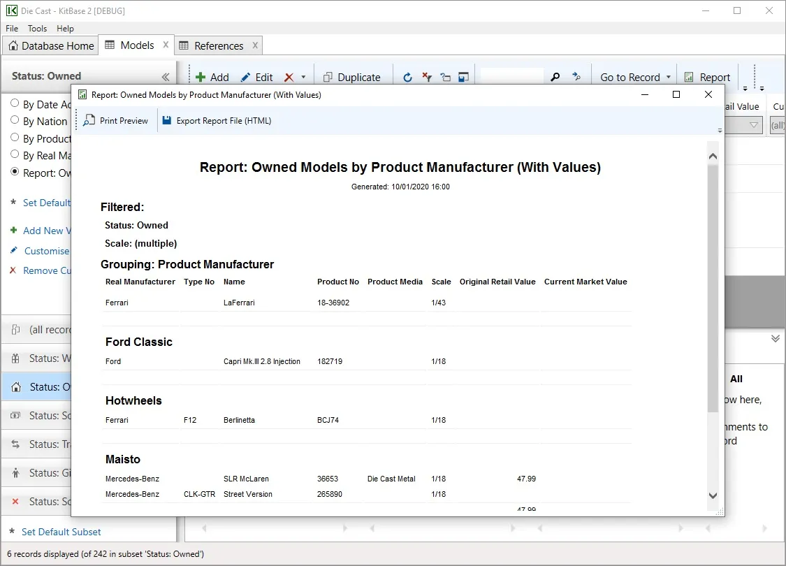Switch to the References tab

coord(218,46)
